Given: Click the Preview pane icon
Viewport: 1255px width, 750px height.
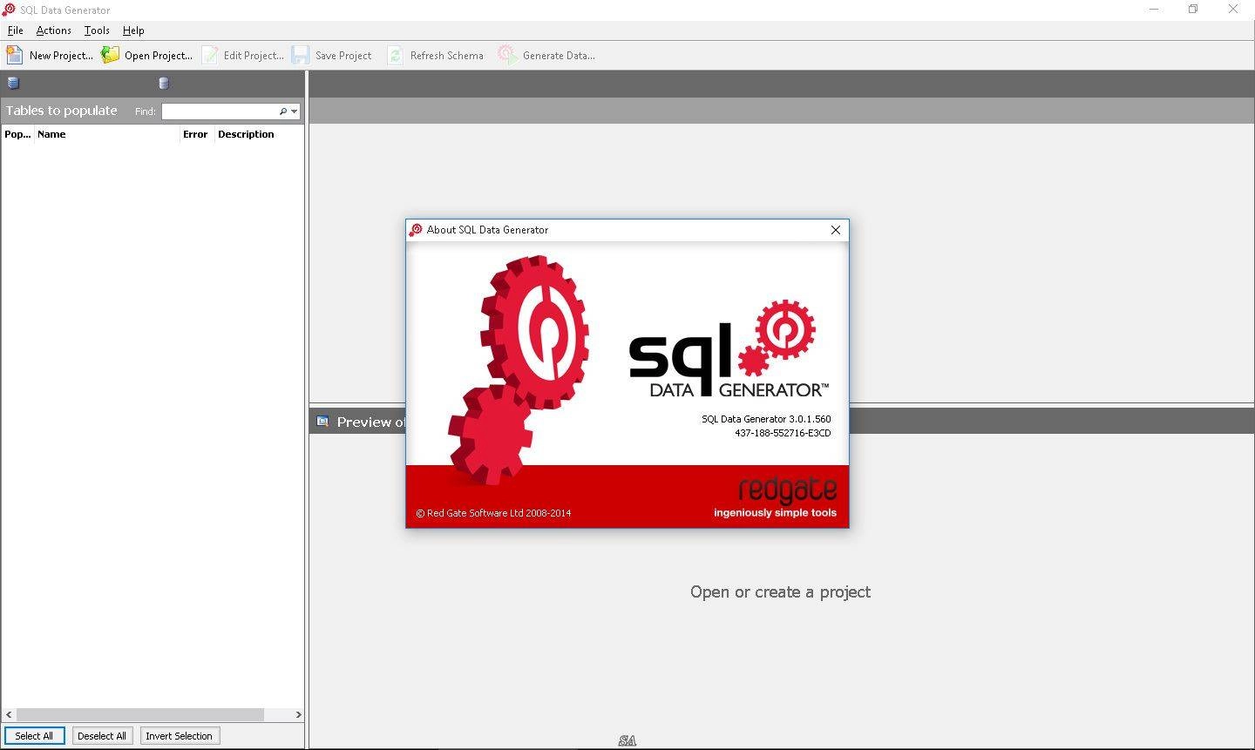Looking at the screenshot, I should click(x=322, y=422).
